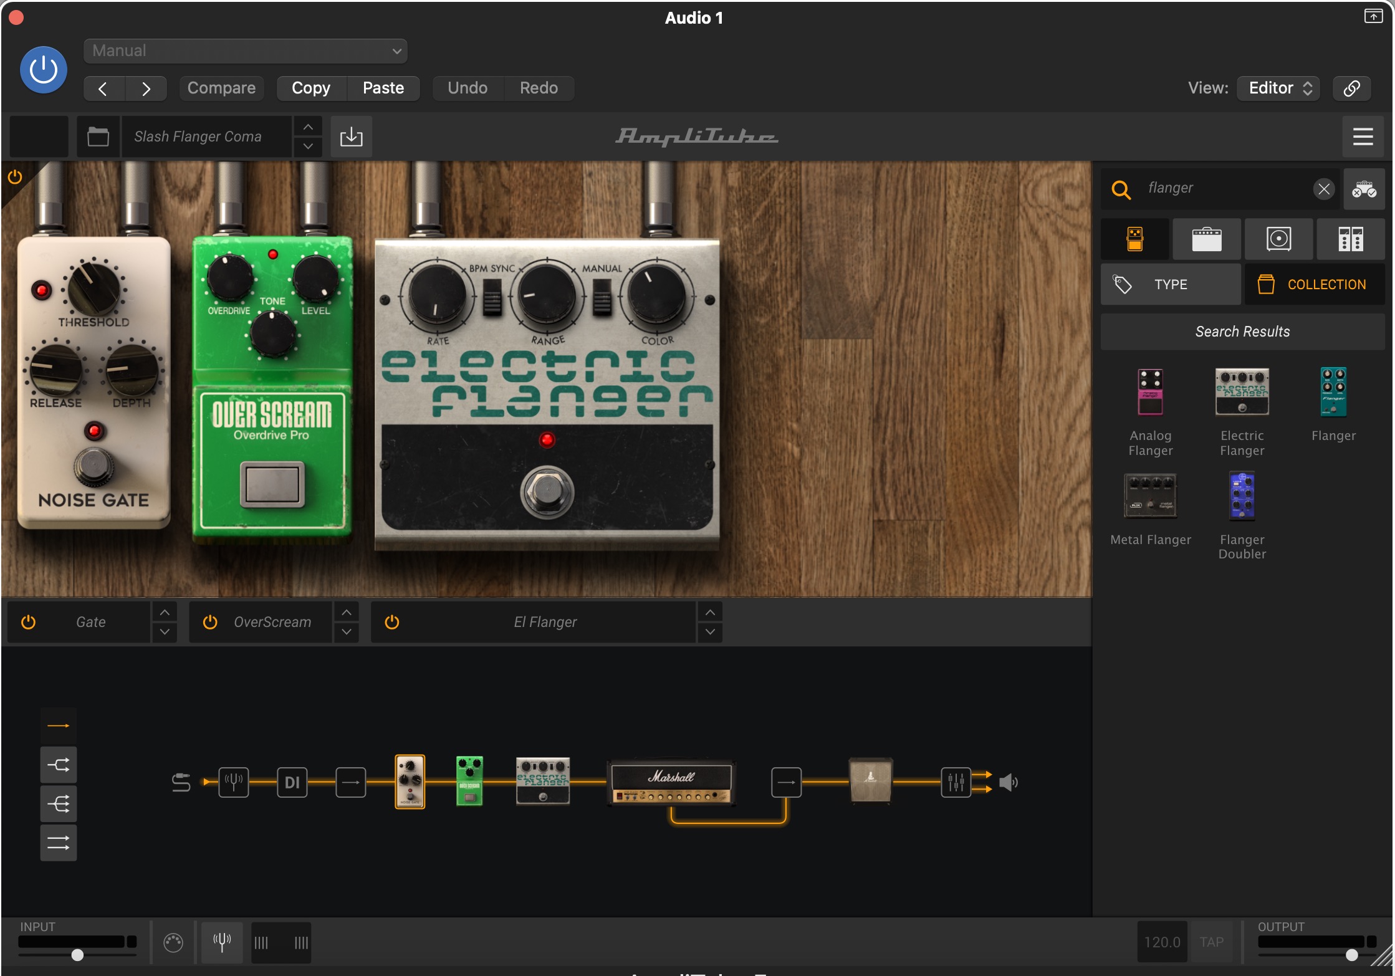The image size is (1395, 976).
Task: Click the tuner block in chain
Action: 234,782
